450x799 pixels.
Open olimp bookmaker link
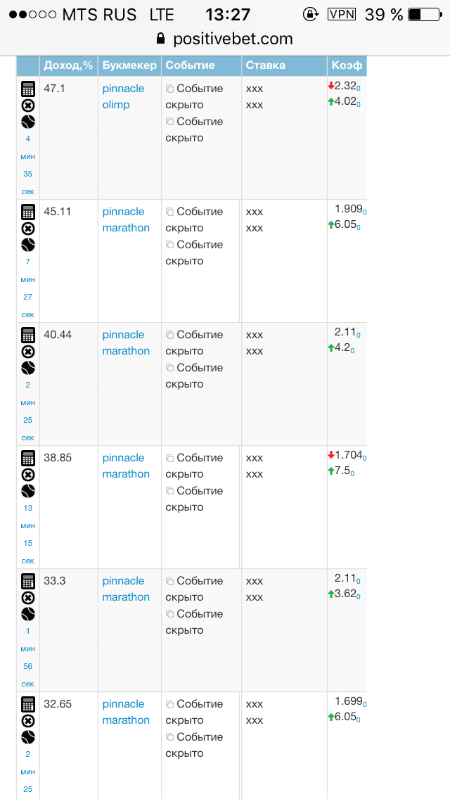[x=116, y=105]
